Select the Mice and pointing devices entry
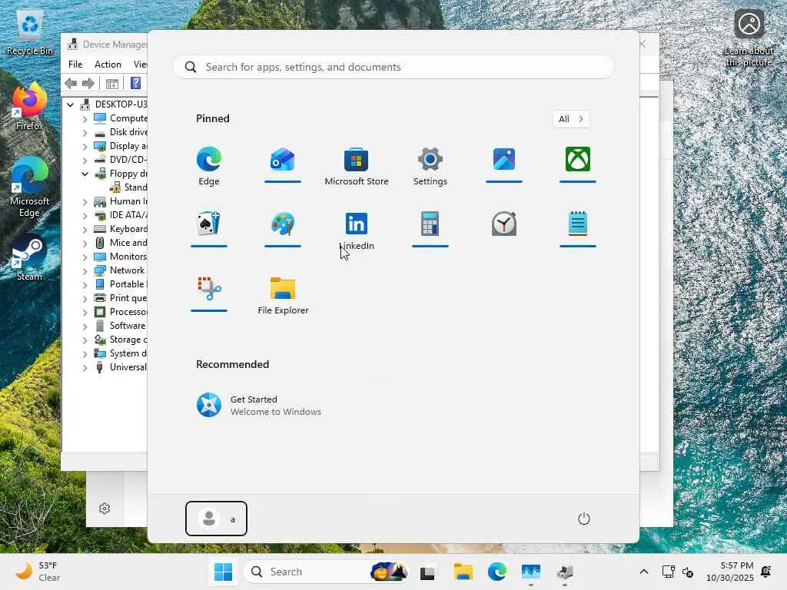 click(x=121, y=243)
